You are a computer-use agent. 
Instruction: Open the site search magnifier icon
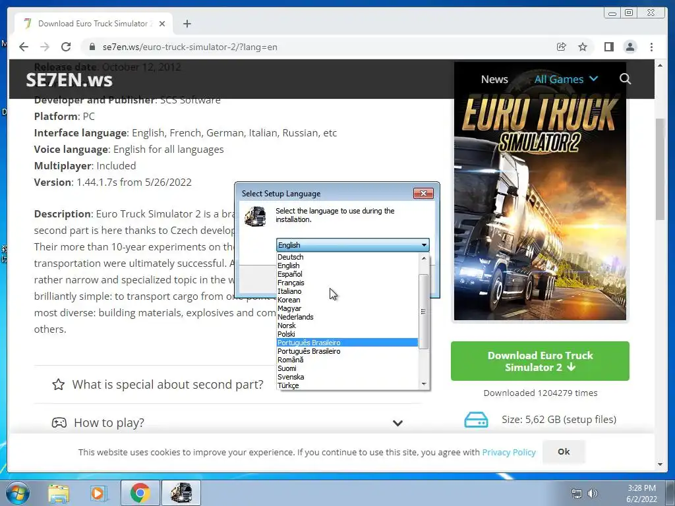tap(625, 79)
